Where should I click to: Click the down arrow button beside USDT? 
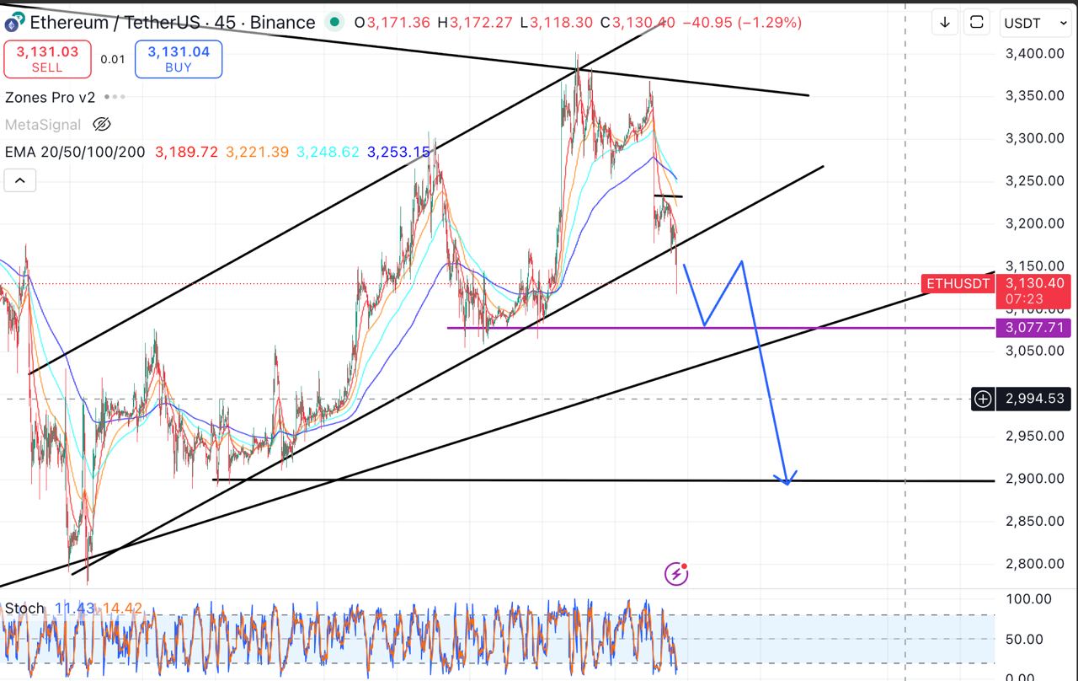[945, 23]
